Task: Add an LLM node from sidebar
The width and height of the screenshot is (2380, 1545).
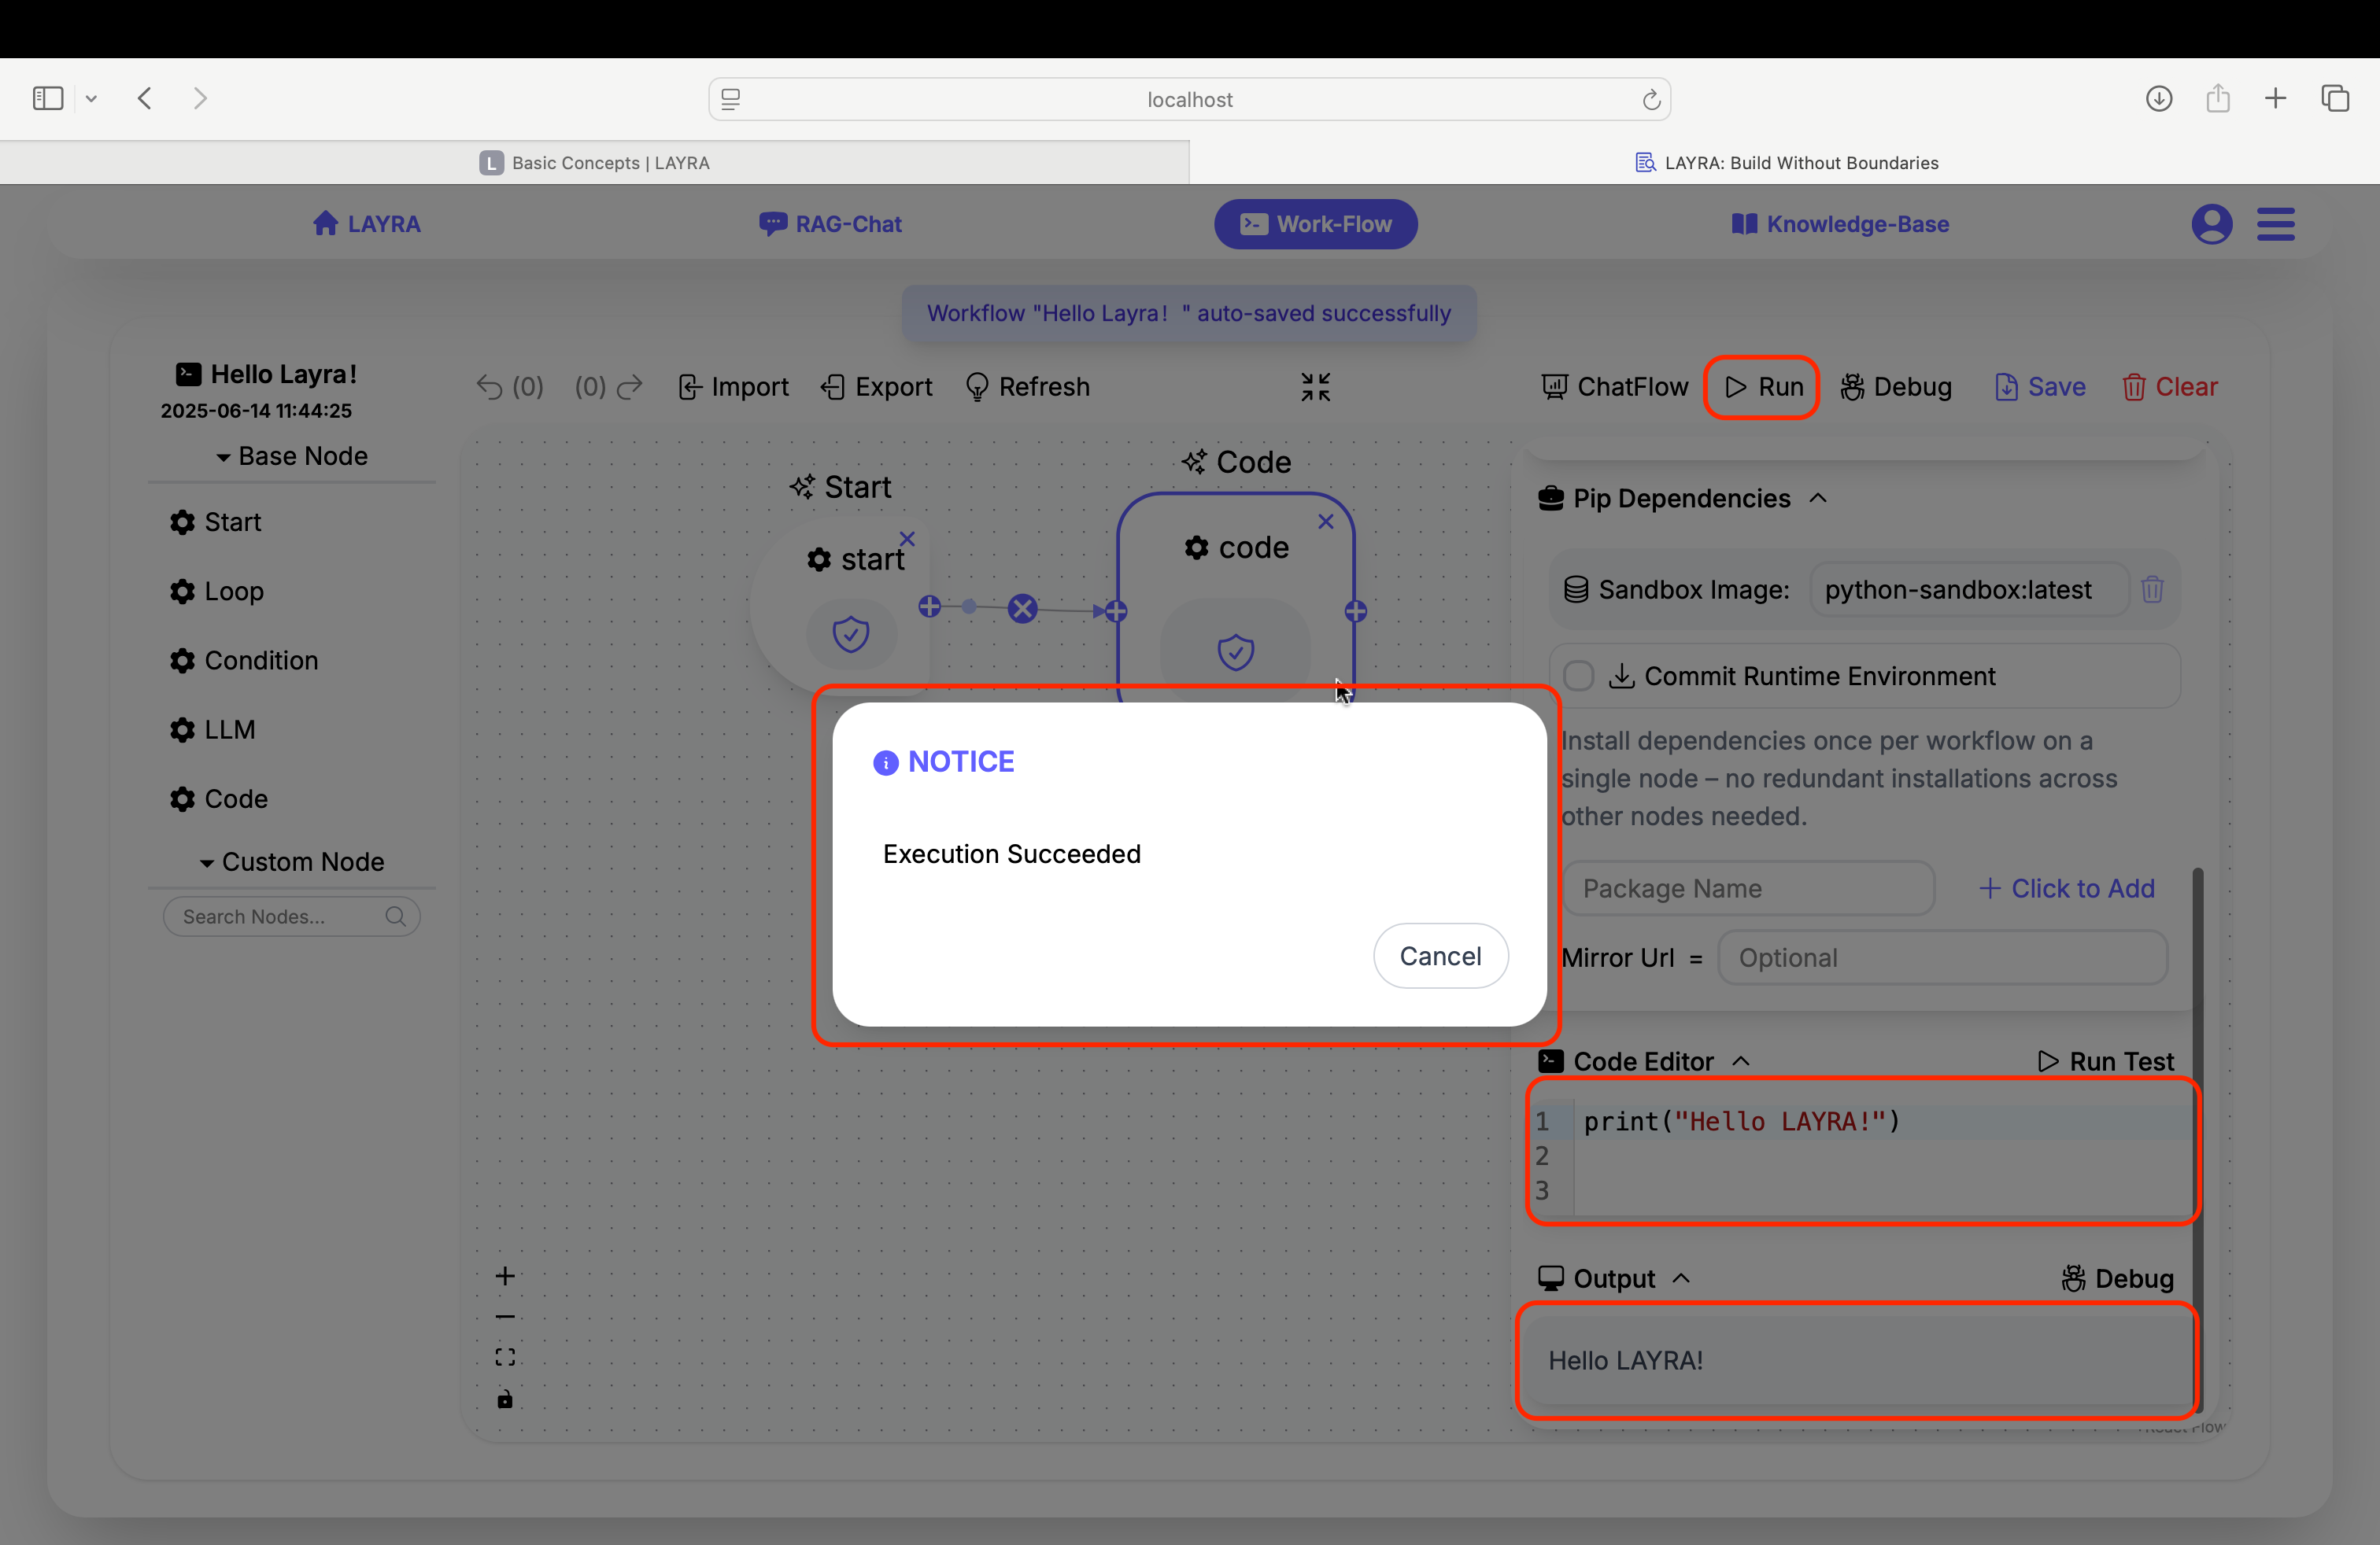Action: pos(212,729)
